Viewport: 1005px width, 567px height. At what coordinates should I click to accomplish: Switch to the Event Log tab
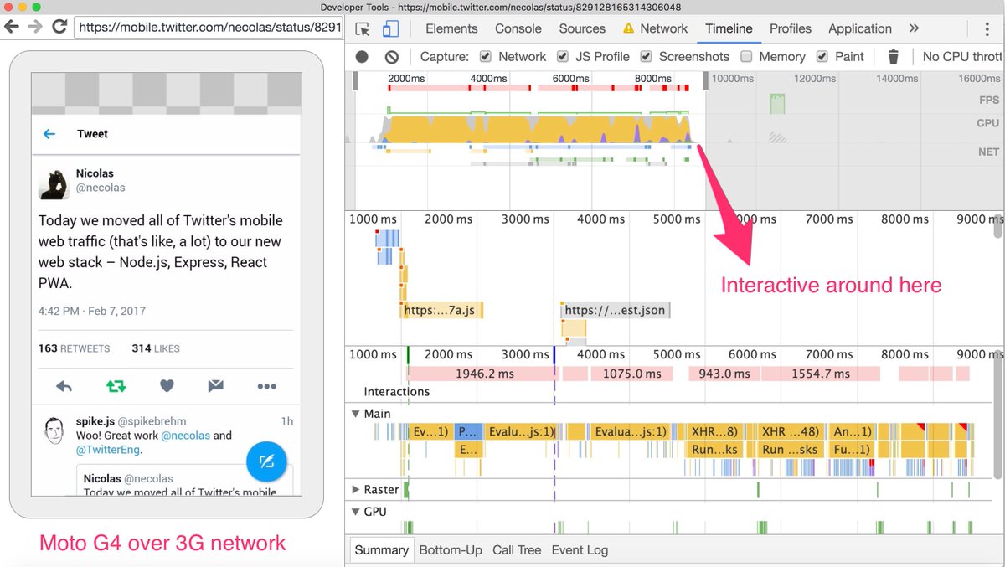pos(580,550)
